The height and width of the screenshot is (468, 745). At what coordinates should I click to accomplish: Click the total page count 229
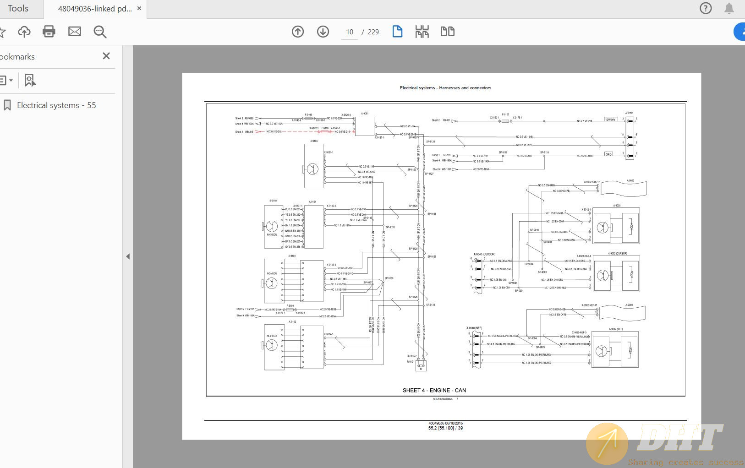(x=373, y=32)
